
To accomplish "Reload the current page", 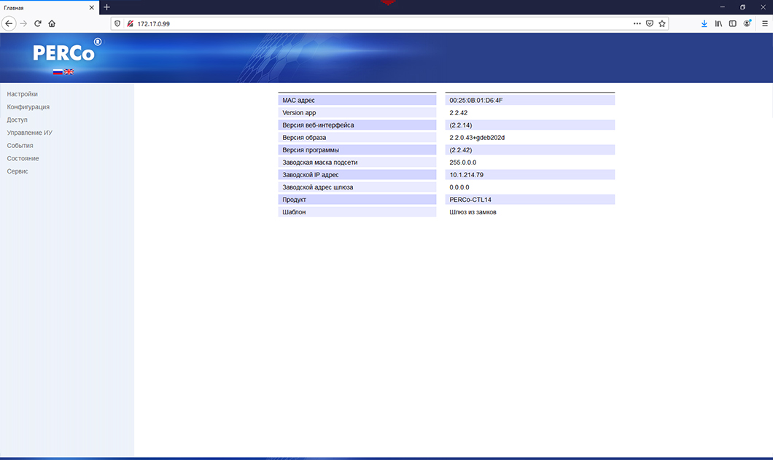I will [37, 23].
